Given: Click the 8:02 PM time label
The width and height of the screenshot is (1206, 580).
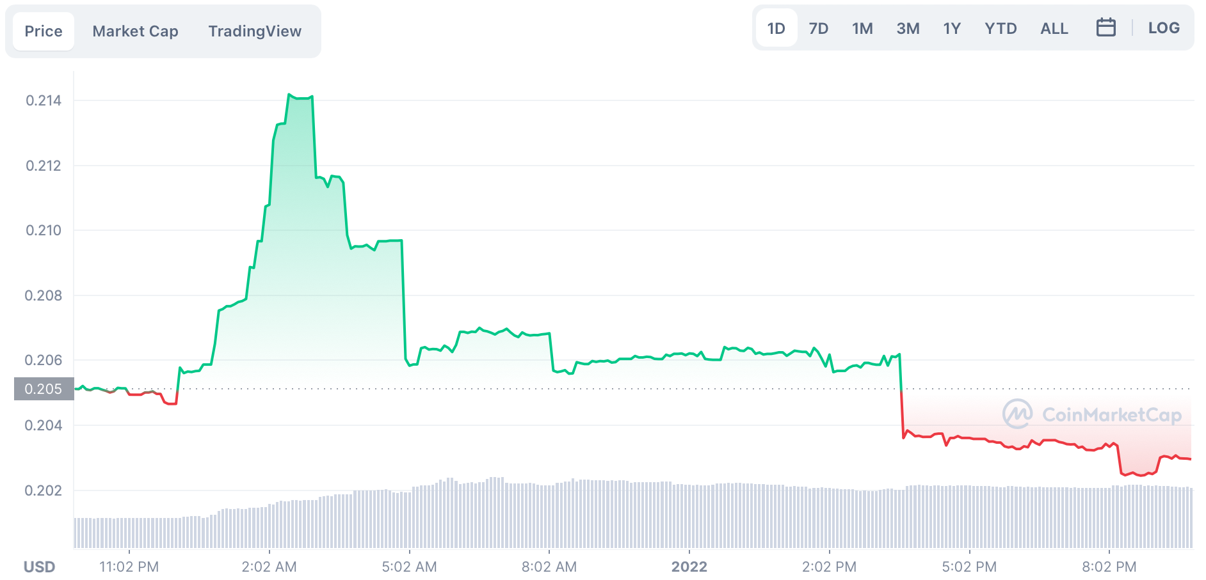Looking at the screenshot, I should (1109, 567).
